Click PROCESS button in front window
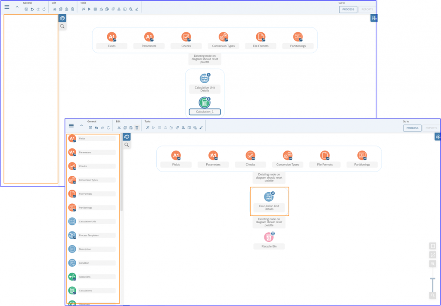Image resolution: width=441 pixels, height=306 pixels. point(412,128)
